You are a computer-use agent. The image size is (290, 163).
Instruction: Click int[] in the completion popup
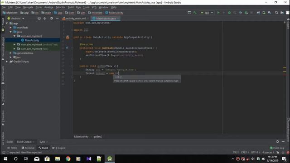coord(147,77)
